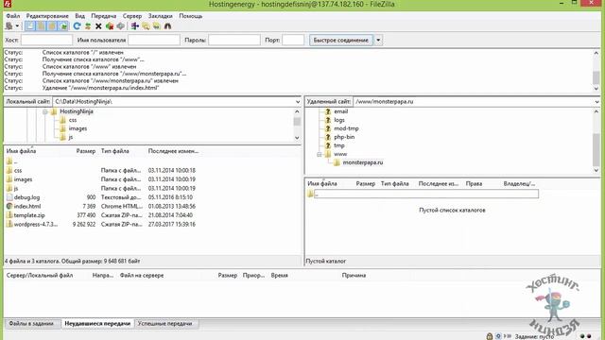Click the Быстрое соединение button
Screen dimensions: 605x340
pos(340,40)
